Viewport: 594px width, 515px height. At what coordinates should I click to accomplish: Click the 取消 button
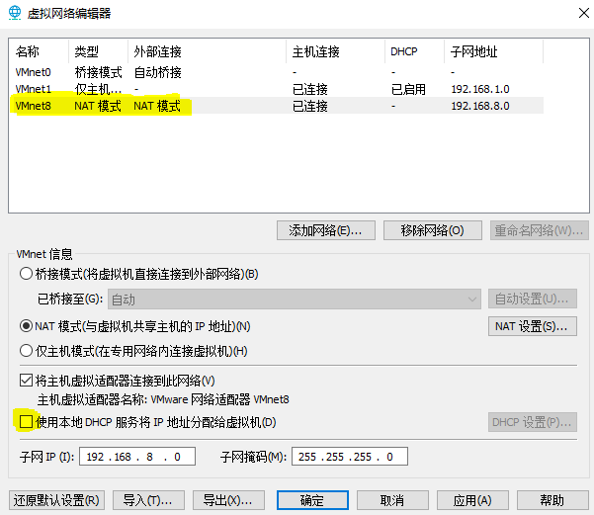(x=392, y=500)
